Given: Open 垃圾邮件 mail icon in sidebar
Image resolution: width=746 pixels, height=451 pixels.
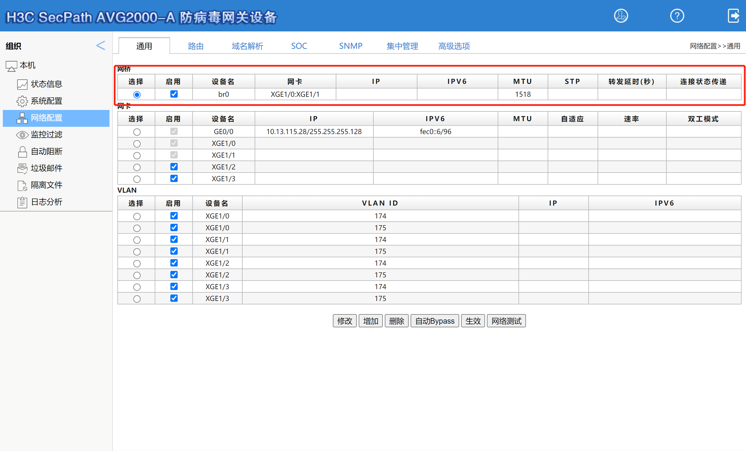Looking at the screenshot, I should click(22, 169).
